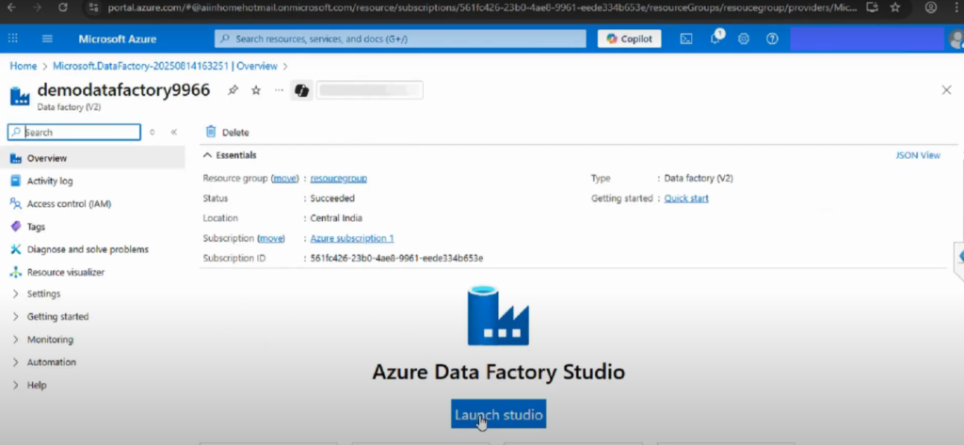Viewport: 964px width, 445px height.
Task: Click the Microsoft Azure title
Action: [x=118, y=39]
